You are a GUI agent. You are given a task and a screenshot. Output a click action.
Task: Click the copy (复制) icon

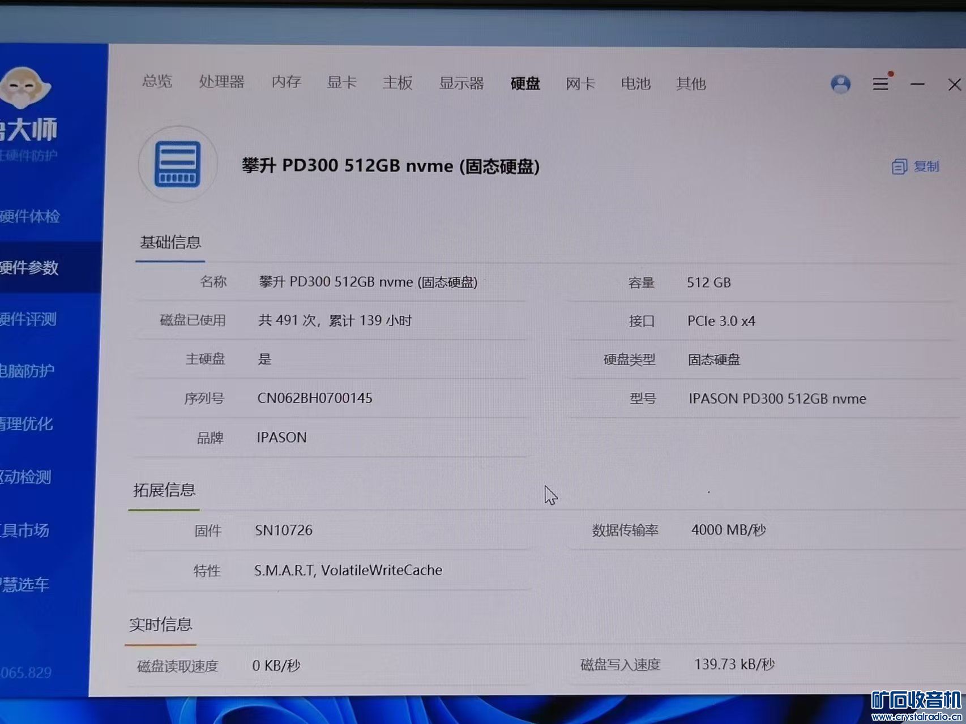[899, 166]
